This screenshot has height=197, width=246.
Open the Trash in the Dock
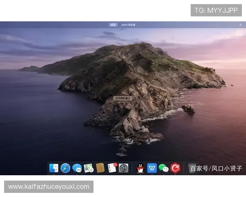[191, 168]
